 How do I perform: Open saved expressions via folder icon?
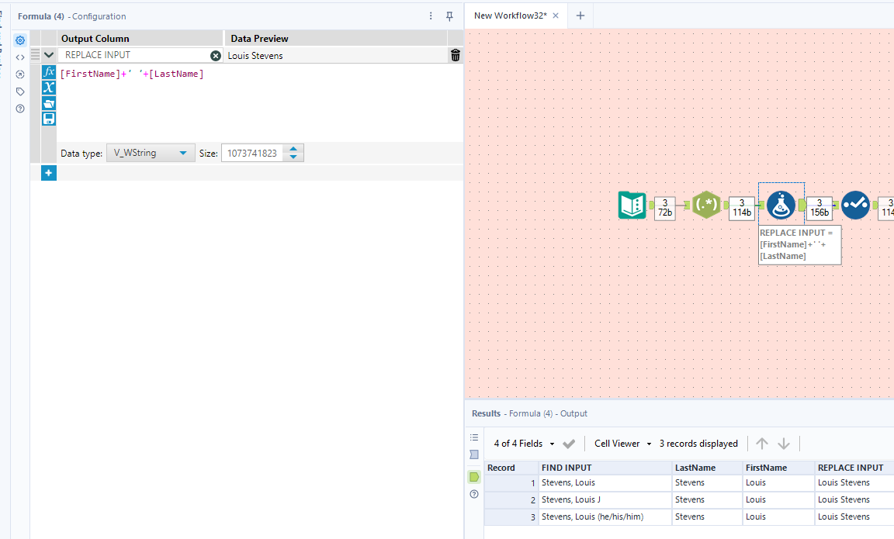click(x=48, y=103)
